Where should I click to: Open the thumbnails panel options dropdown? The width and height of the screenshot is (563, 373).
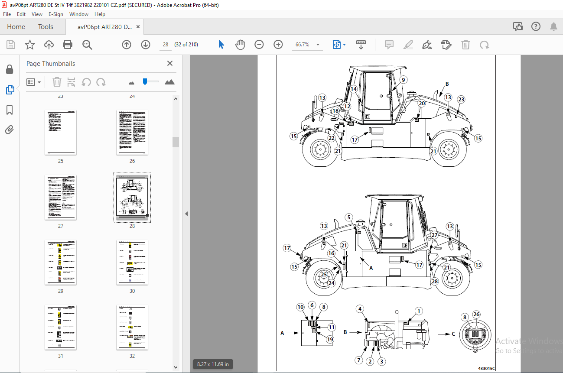[x=34, y=82]
